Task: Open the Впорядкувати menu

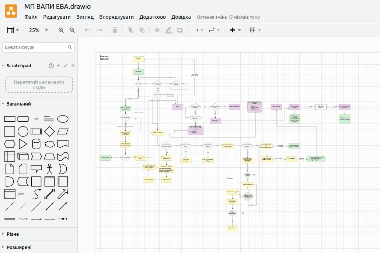Action: click(116, 17)
